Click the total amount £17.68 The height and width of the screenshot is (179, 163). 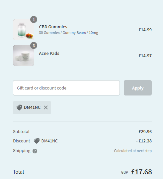141,172
